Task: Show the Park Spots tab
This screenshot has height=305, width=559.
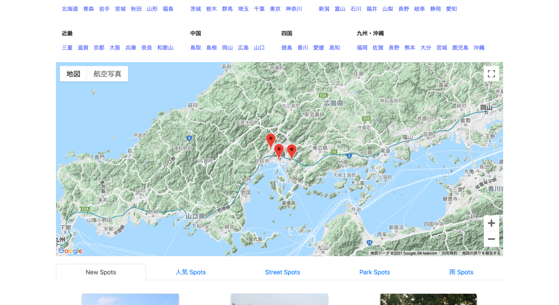Action: click(x=374, y=272)
